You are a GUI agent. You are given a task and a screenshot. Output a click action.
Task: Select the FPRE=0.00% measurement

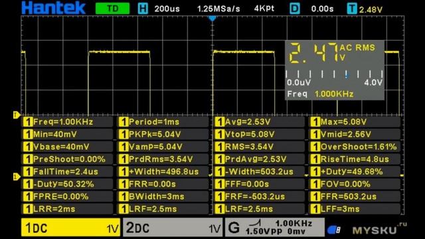pos(67,197)
